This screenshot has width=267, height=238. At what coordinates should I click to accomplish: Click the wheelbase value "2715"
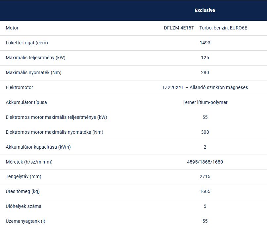(205, 176)
